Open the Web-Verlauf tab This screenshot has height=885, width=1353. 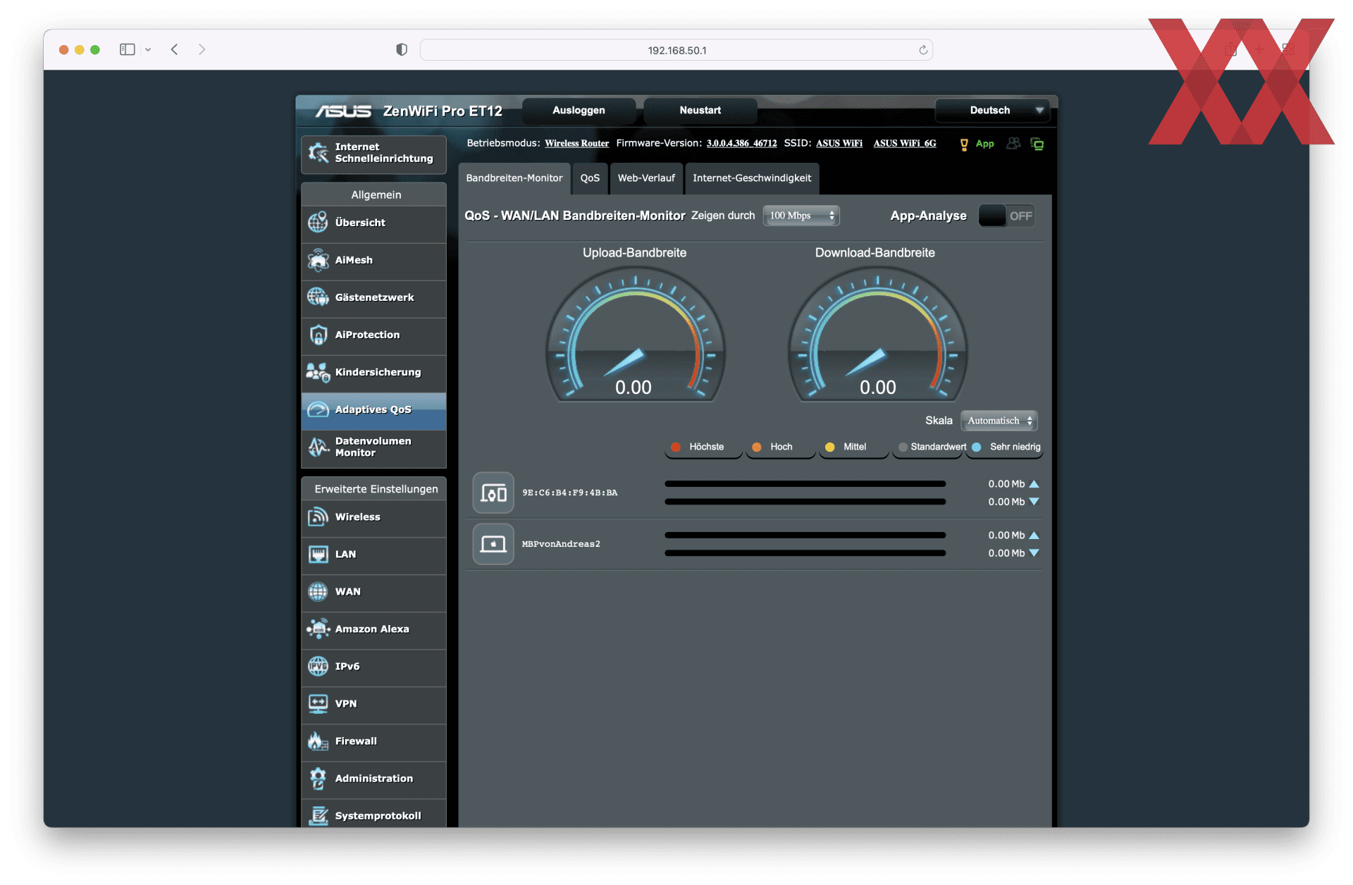646,178
